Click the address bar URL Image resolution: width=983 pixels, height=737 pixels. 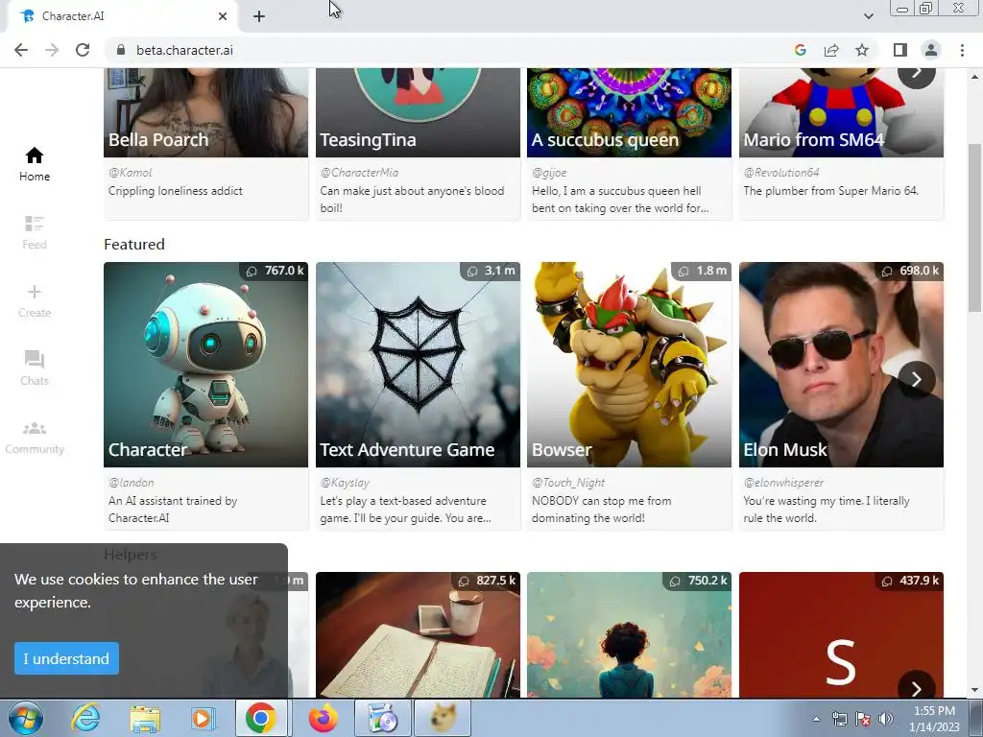point(184,50)
